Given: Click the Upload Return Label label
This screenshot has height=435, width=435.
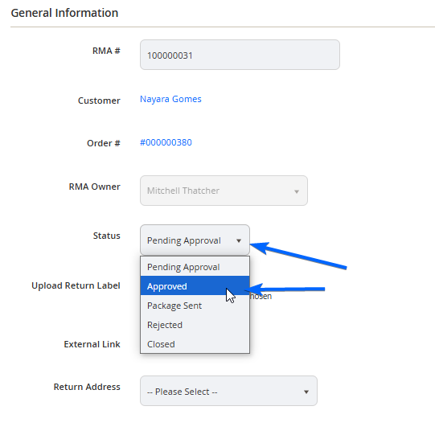Looking at the screenshot, I should point(76,285).
